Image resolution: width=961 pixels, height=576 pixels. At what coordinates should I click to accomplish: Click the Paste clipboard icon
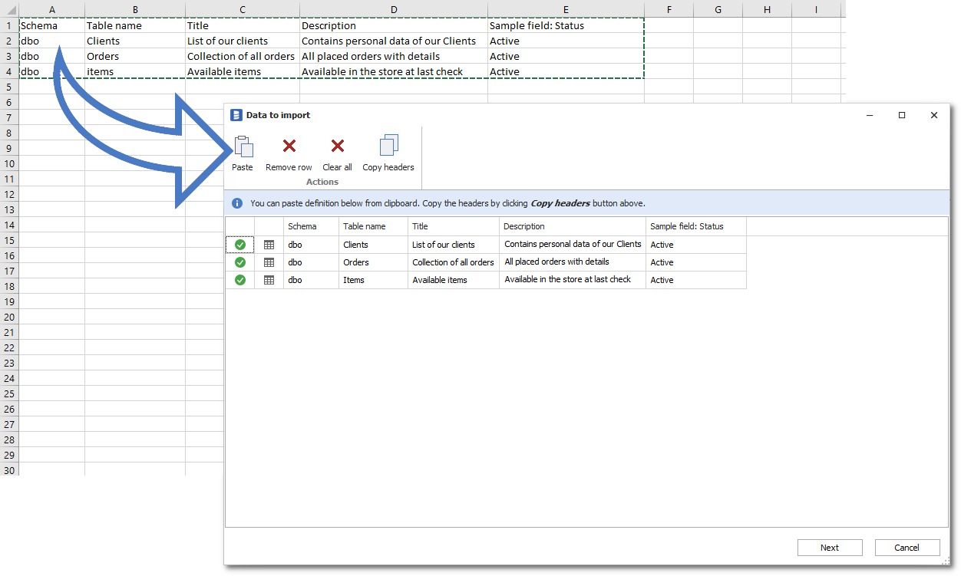point(243,146)
